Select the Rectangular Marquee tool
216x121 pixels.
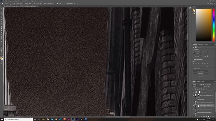(2, 11)
